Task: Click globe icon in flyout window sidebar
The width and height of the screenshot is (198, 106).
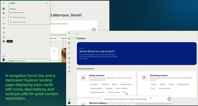Action: point(4,13)
